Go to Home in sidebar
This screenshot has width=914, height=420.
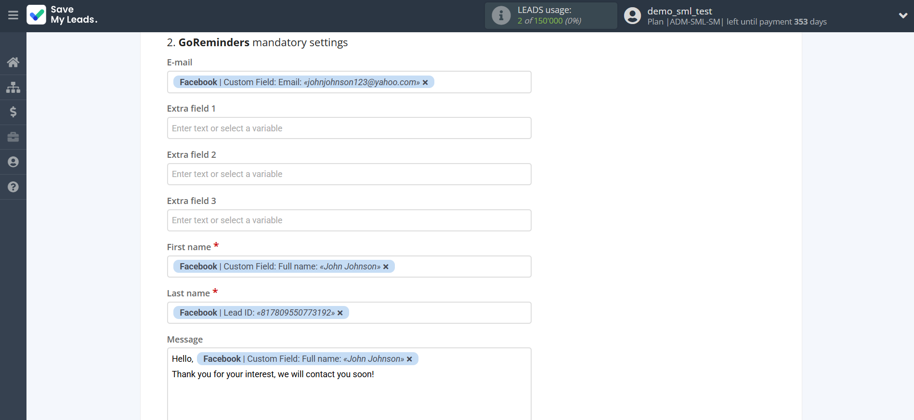(13, 62)
